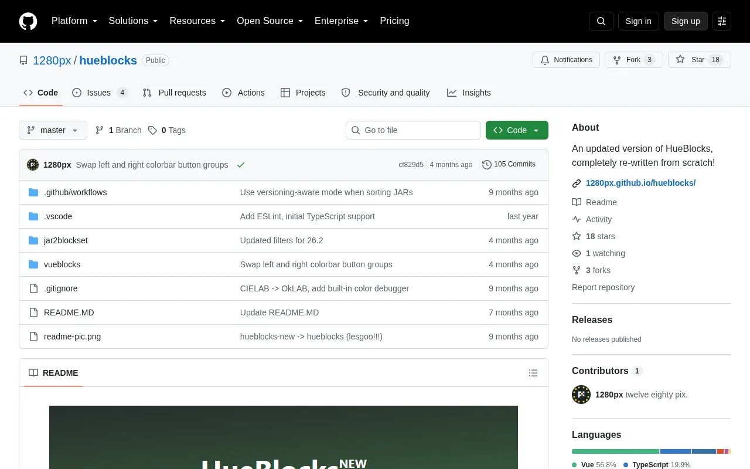
Task: Open the jar2blockset folder
Action: [66, 240]
